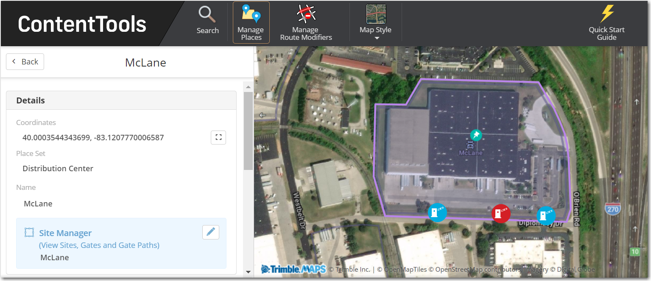
Task: Click the OpenMapTiles attribution
Action: [402, 270]
